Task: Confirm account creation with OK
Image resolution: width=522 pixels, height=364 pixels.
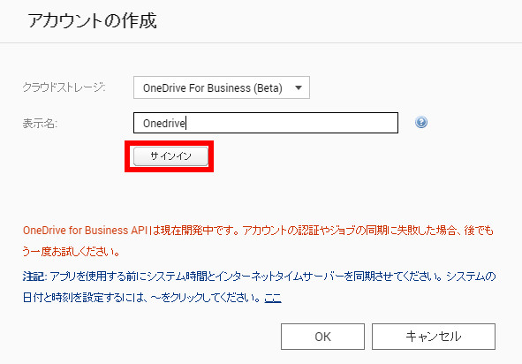Action: (322, 337)
